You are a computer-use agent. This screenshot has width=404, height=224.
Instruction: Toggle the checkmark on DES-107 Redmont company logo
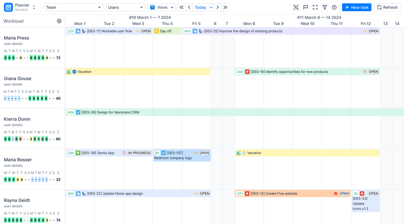[163, 153]
